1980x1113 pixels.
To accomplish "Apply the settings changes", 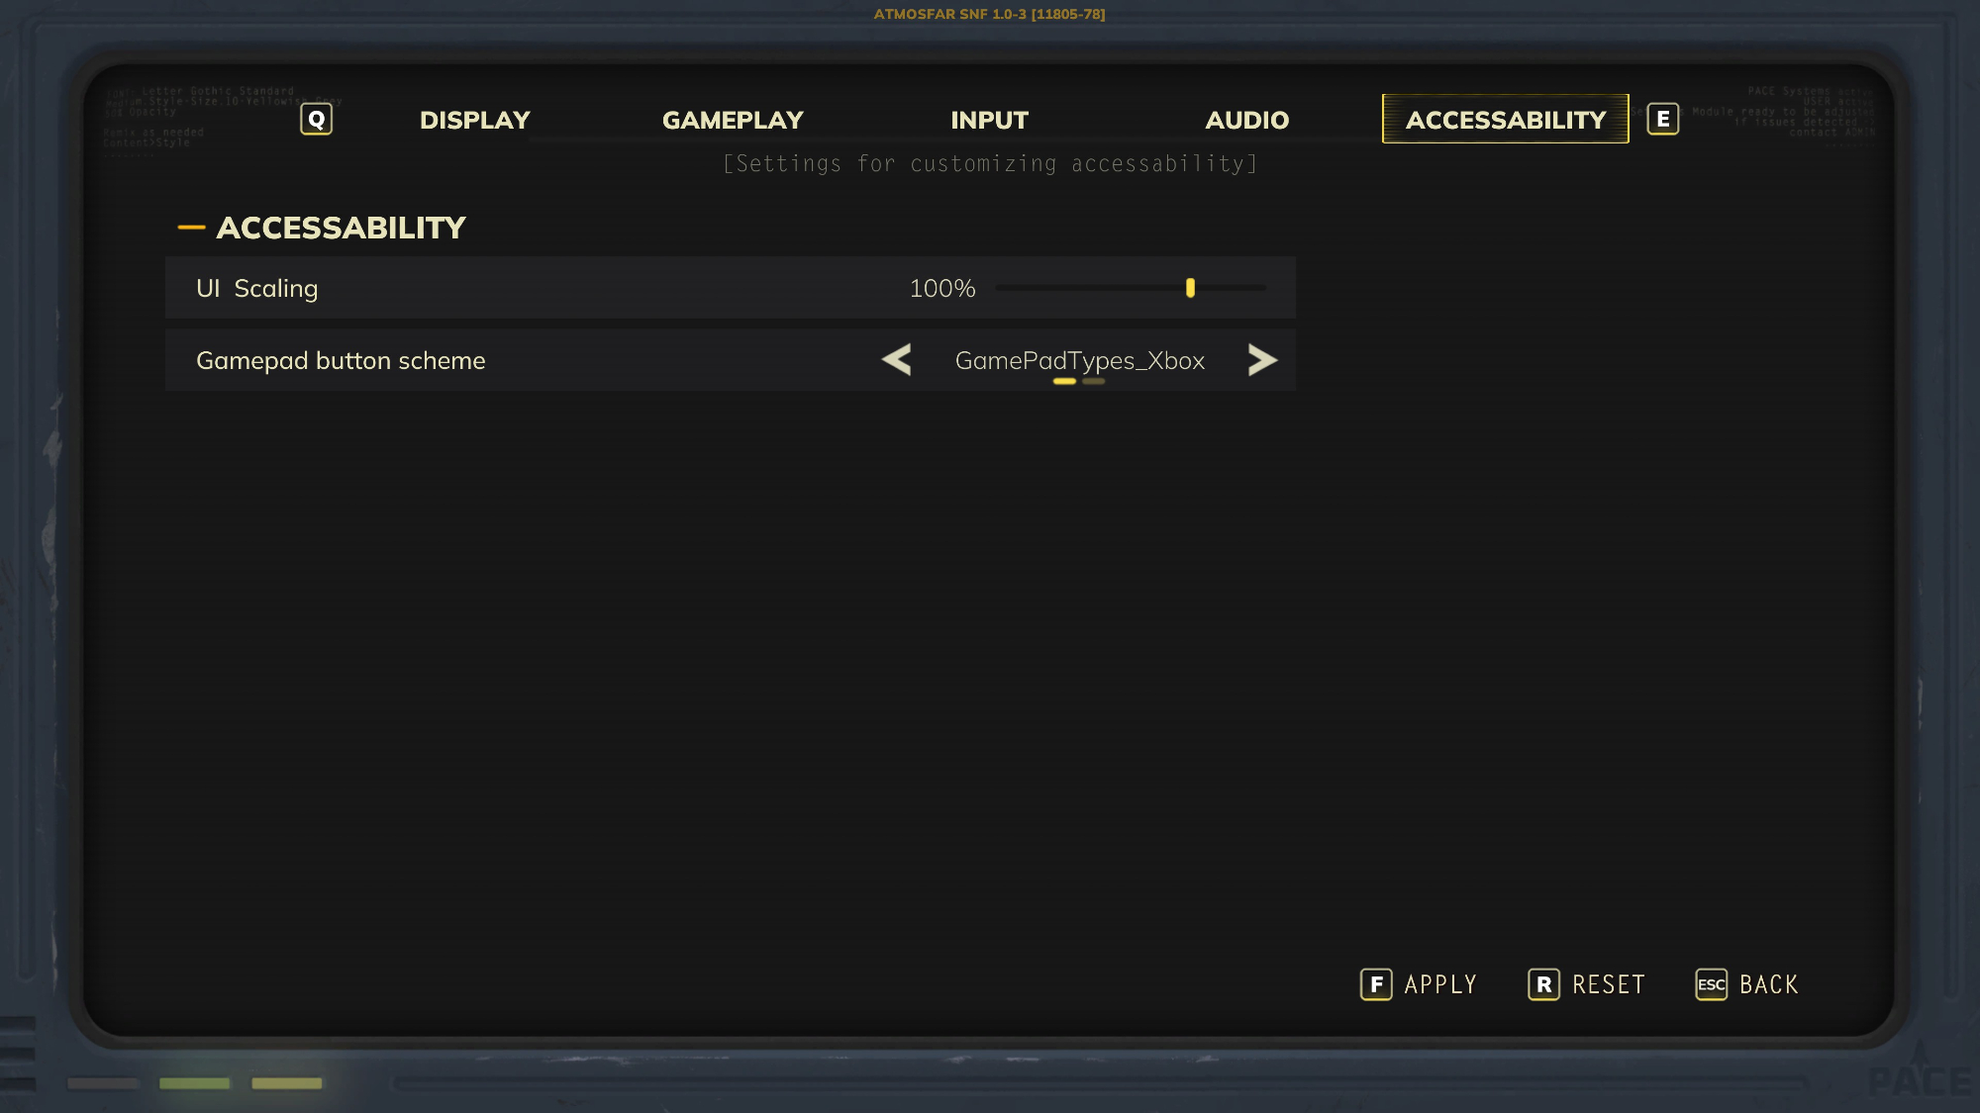I will 1440,984.
